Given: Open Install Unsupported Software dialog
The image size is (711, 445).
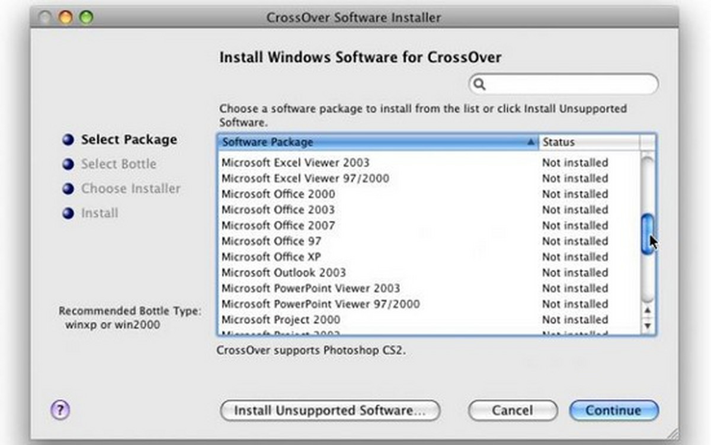Looking at the screenshot, I should (x=330, y=410).
